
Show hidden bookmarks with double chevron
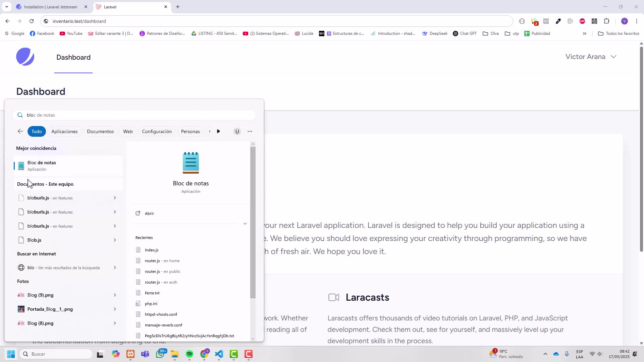[x=584, y=34]
